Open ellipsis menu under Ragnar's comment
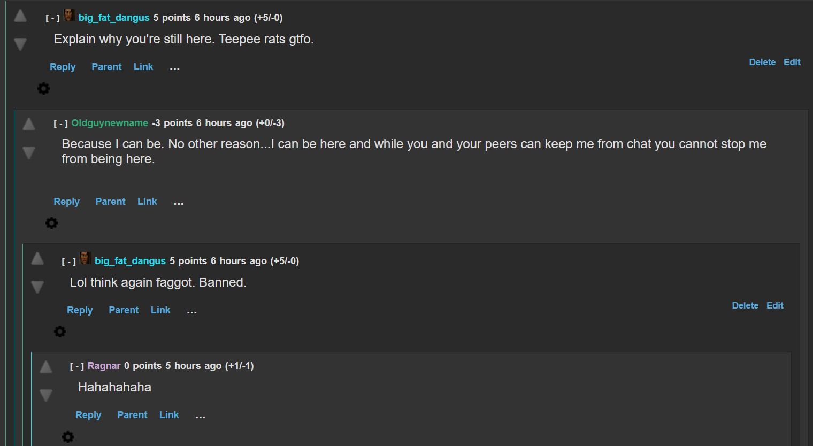 pos(201,416)
